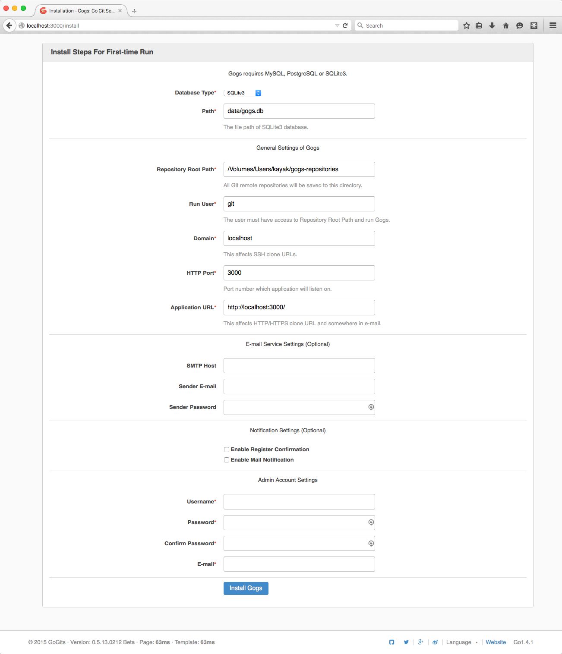Click the Install Steps For First-time Run heading
The width and height of the screenshot is (562, 654).
(x=102, y=52)
